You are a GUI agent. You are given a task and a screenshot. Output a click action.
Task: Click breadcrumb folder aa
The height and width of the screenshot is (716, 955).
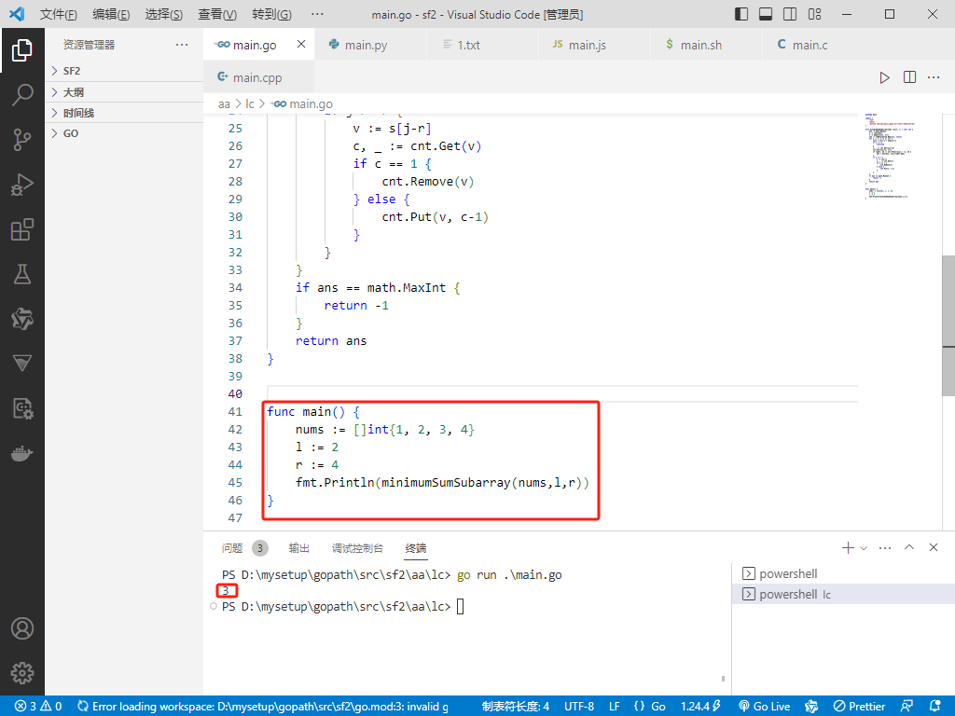[224, 104]
